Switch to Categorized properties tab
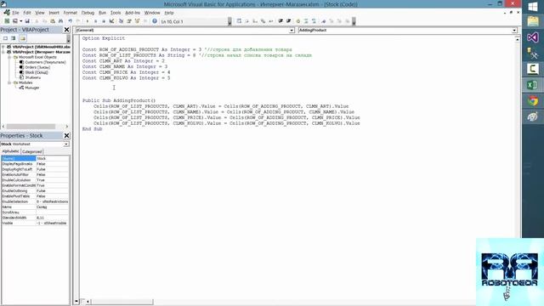Viewport: 544px width, 306px height. pyautogui.click(x=32, y=151)
